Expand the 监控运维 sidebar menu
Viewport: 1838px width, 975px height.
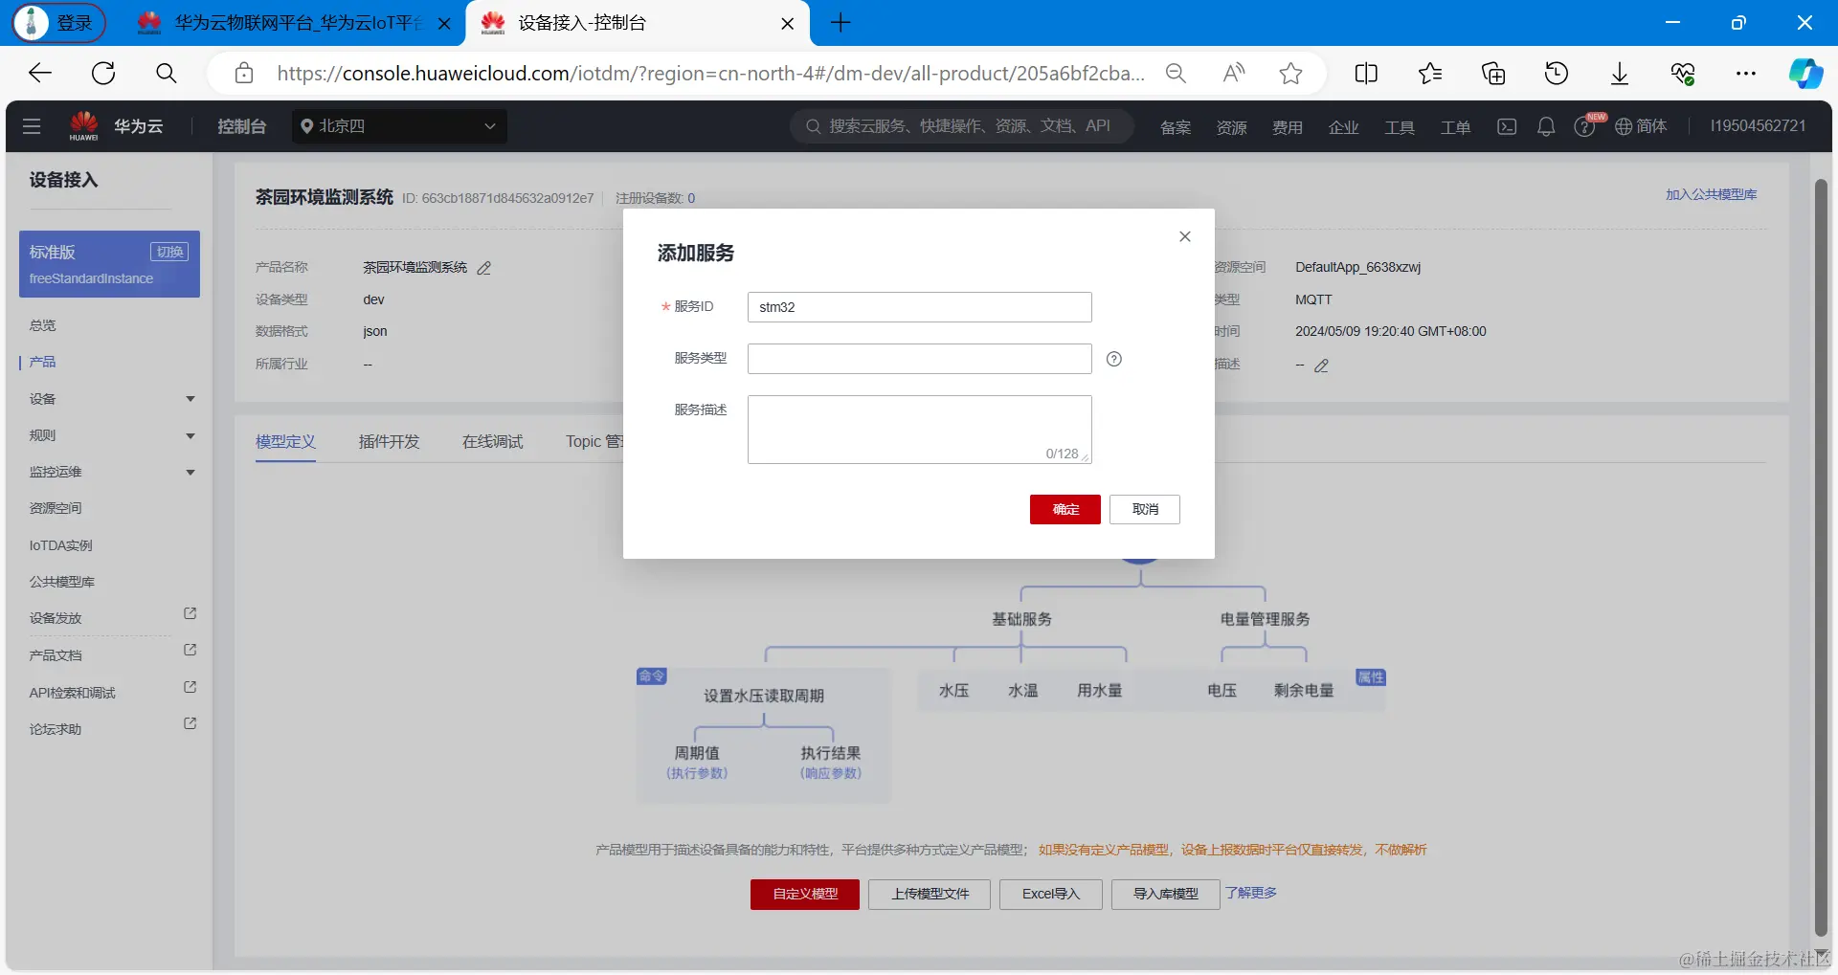point(191,473)
